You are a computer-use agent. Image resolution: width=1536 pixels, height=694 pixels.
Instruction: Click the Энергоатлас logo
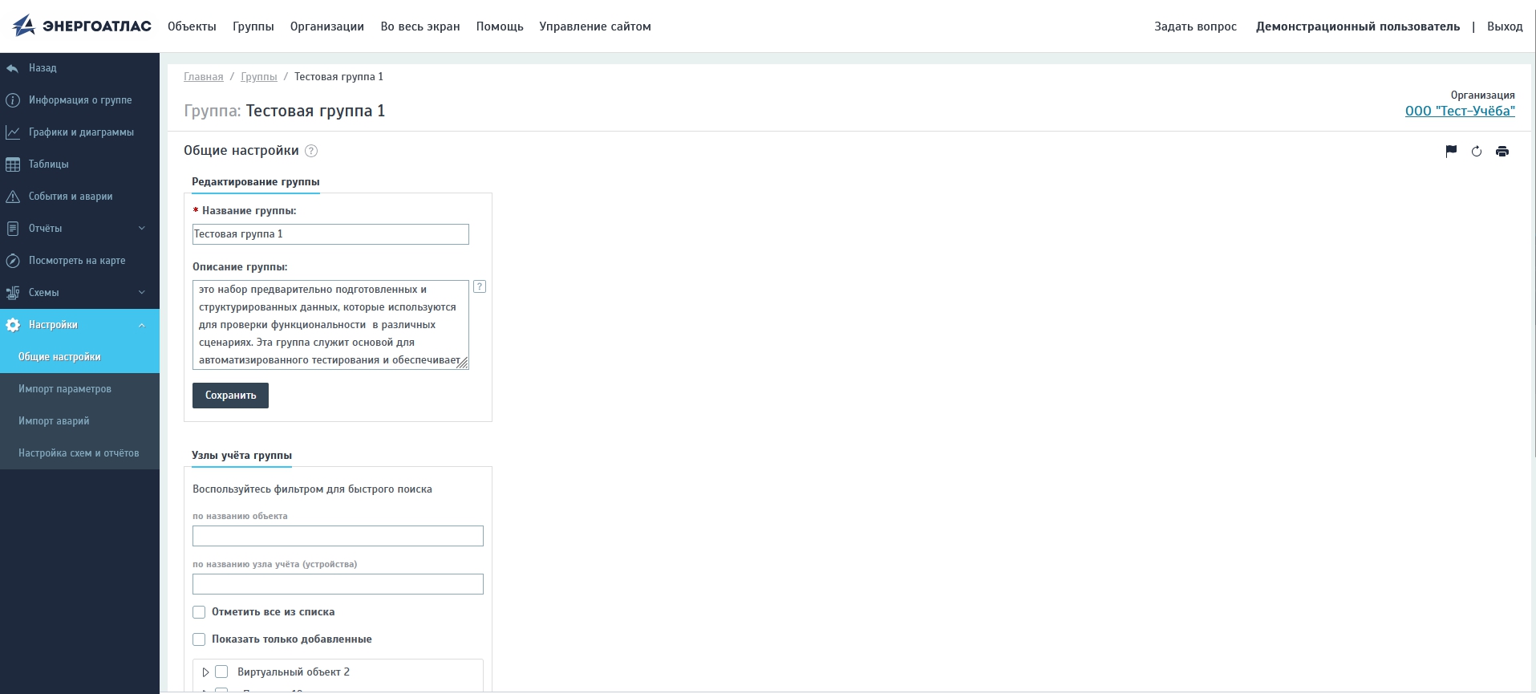tap(82, 26)
